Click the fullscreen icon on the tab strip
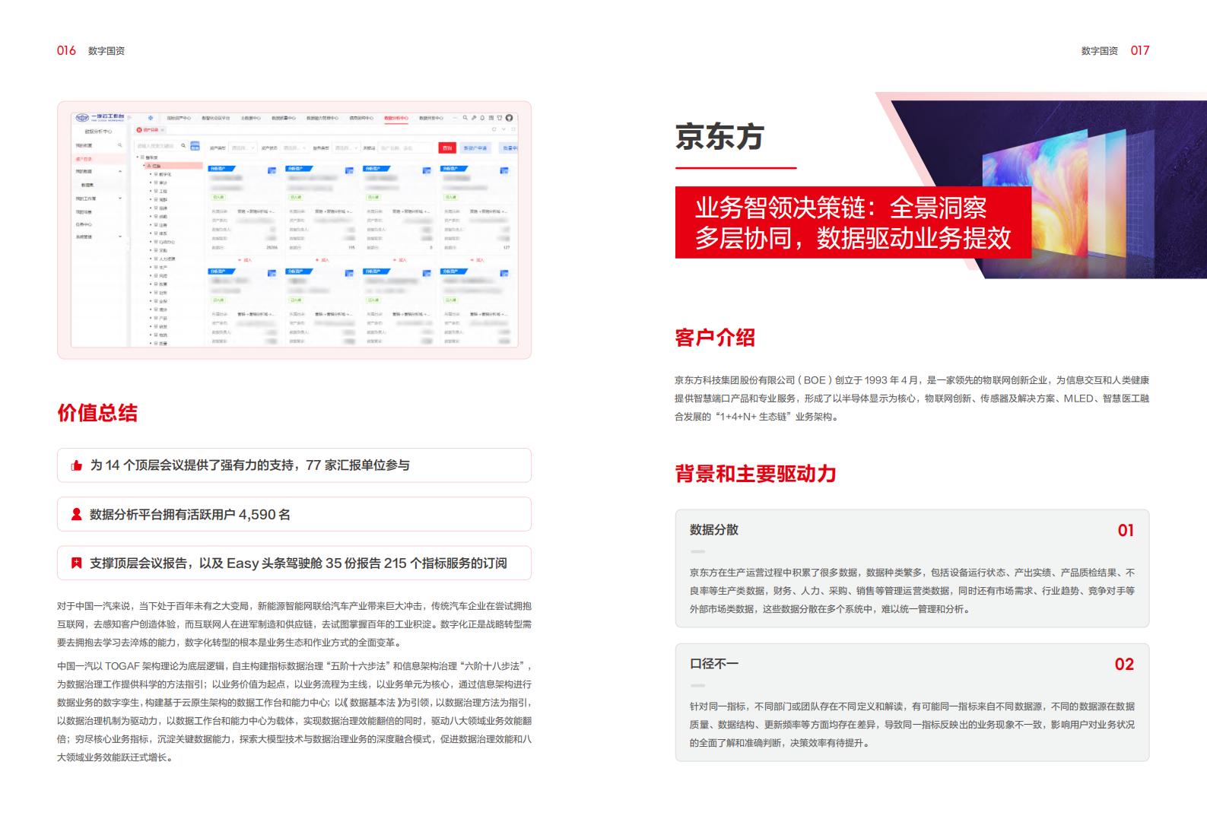This screenshot has width=1207, height=819. pos(513,129)
